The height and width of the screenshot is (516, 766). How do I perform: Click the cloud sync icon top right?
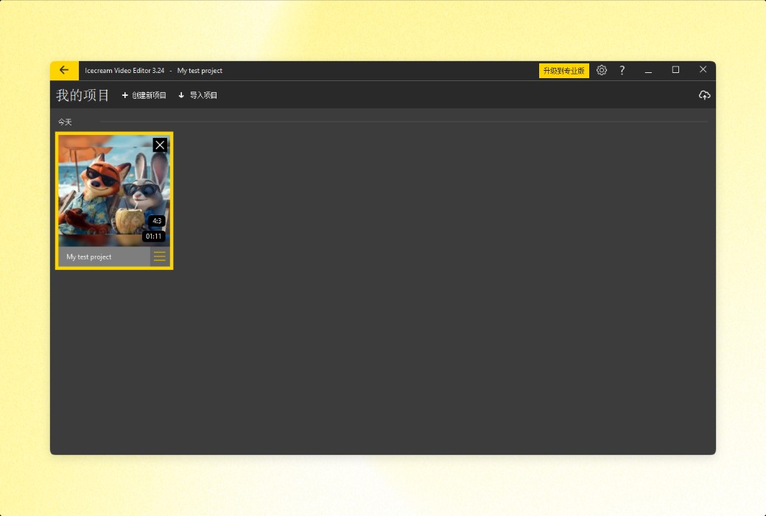(x=705, y=94)
